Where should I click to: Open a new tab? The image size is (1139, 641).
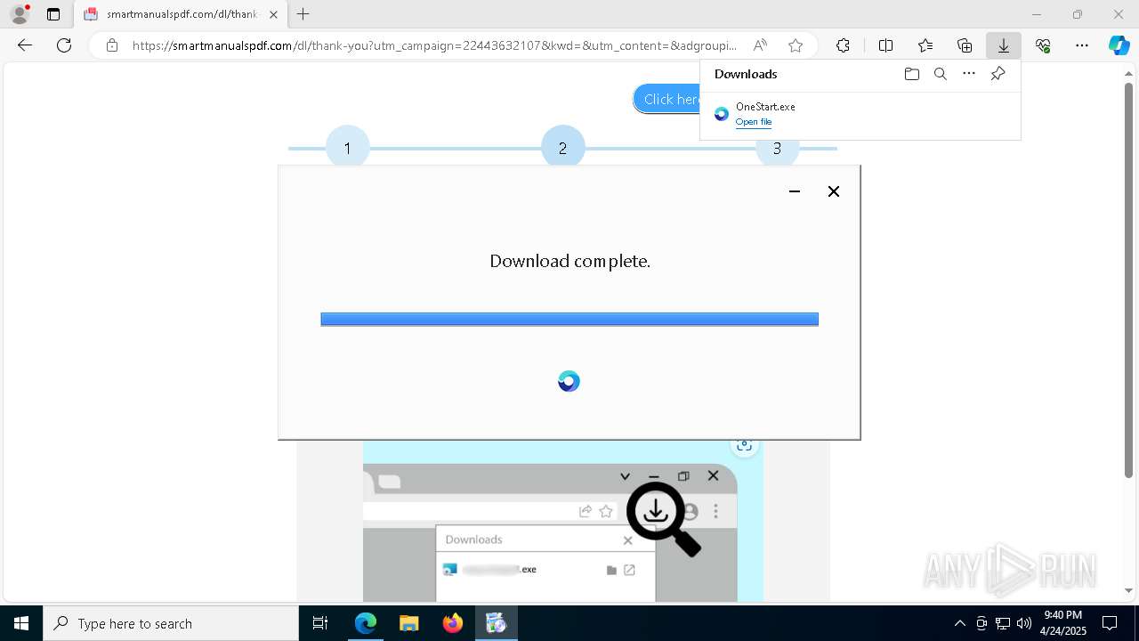[x=303, y=14]
